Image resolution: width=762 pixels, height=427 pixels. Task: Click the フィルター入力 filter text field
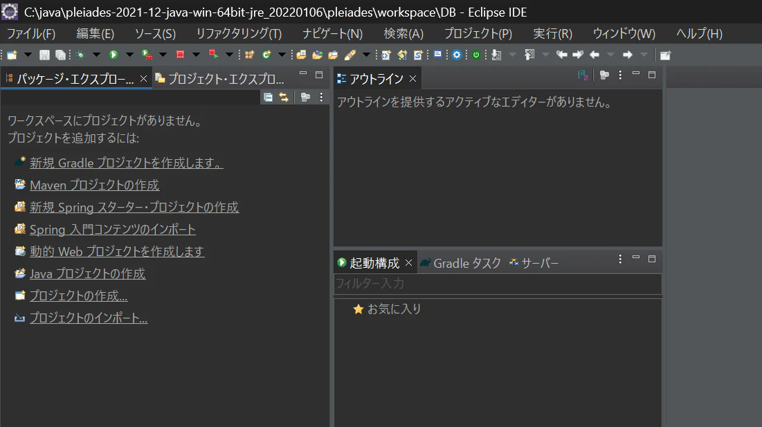pyautogui.click(x=498, y=284)
